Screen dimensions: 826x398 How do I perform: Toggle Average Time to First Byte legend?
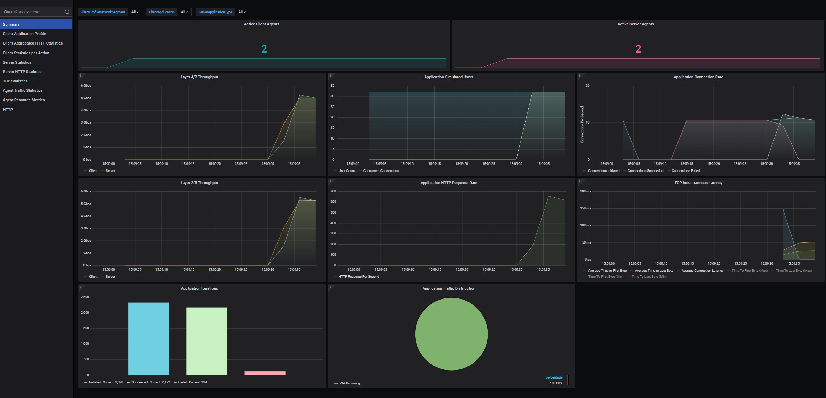(607, 271)
